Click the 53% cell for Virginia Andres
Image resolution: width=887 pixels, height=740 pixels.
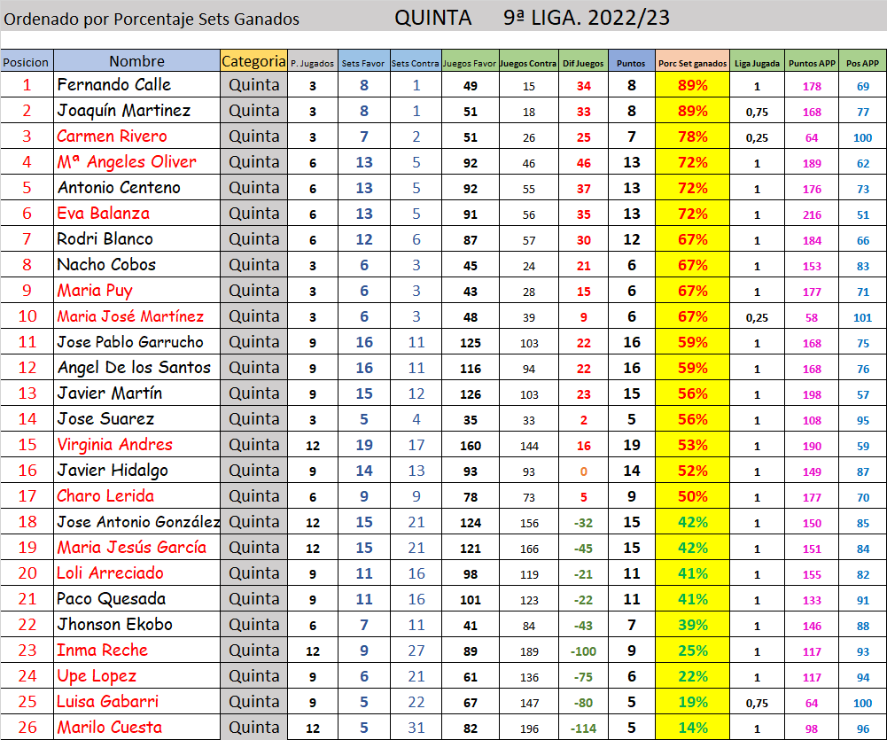click(x=692, y=445)
